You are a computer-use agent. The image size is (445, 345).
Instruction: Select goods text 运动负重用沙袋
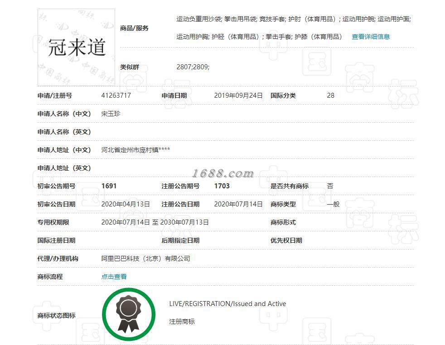[198, 19]
